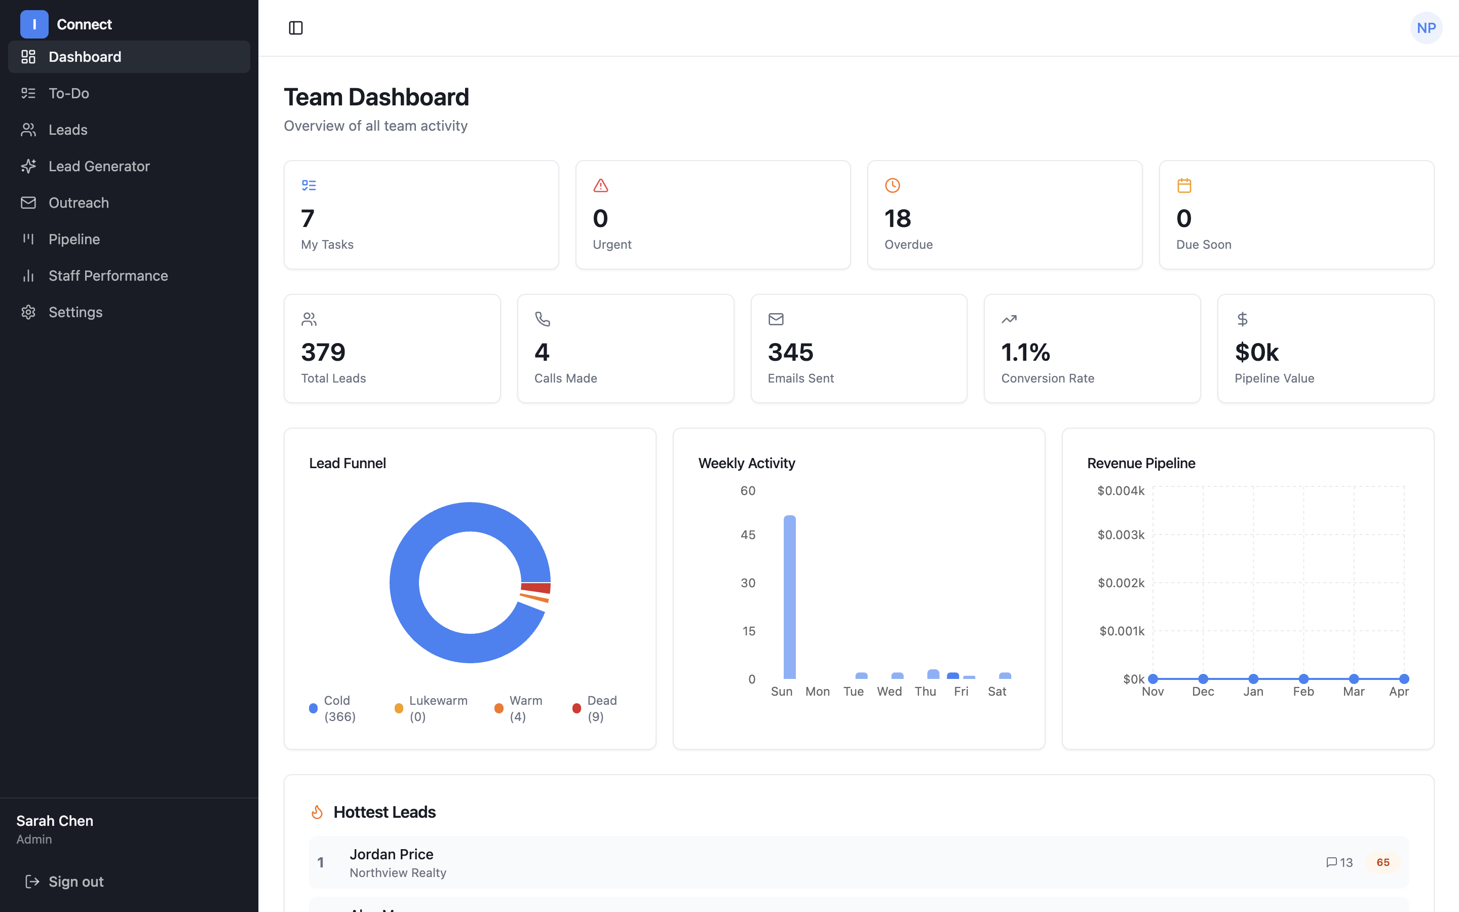Viewport: 1459px width, 912px height.
Task: Click the red alert icon on Urgent card
Action: (600, 185)
